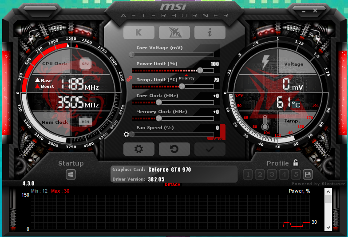Minimize the Afterburner window

(x=304, y=11)
